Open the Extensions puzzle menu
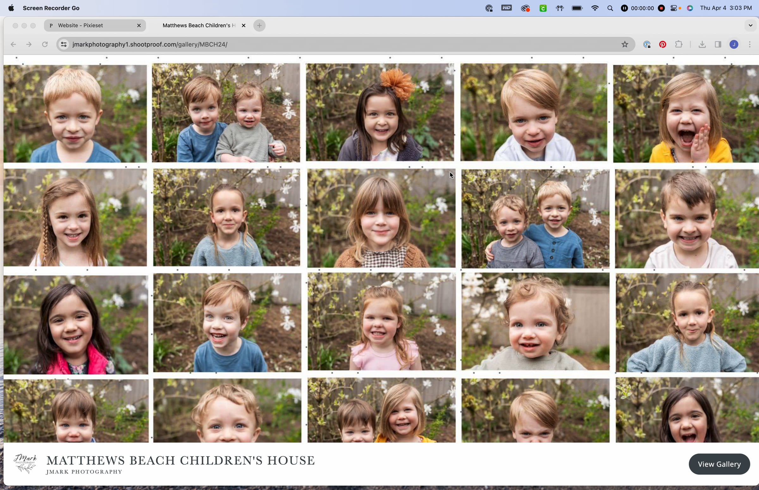The width and height of the screenshot is (759, 490). point(679,44)
